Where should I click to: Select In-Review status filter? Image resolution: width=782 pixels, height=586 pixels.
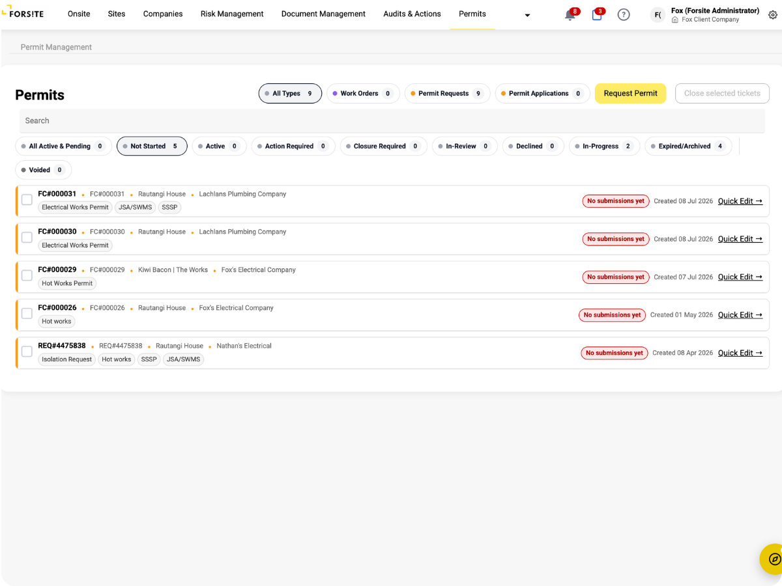tap(465, 146)
